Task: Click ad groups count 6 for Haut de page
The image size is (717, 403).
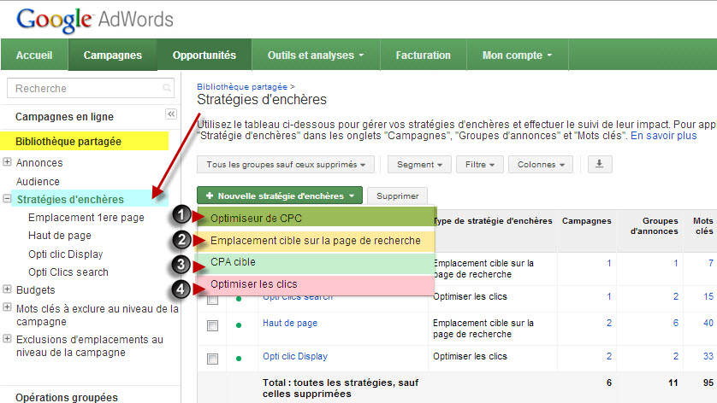Action: [x=675, y=323]
